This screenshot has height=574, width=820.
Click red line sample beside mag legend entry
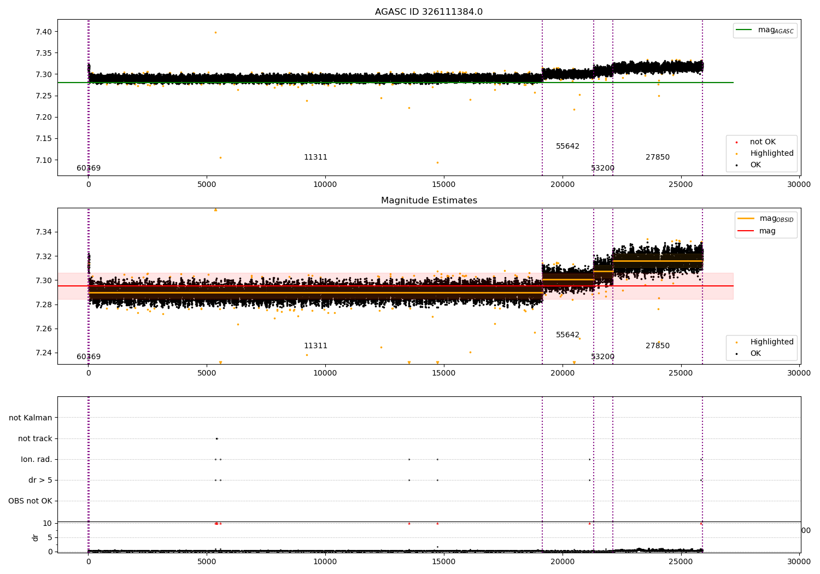point(746,231)
